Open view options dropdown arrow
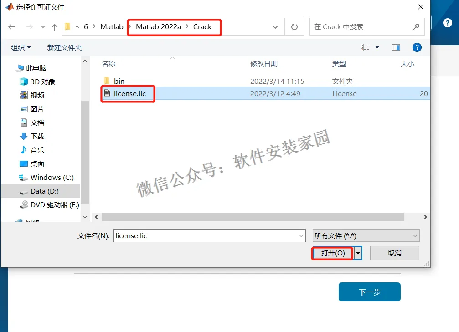Image resolution: width=459 pixels, height=332 pixels. pos(377,47)
